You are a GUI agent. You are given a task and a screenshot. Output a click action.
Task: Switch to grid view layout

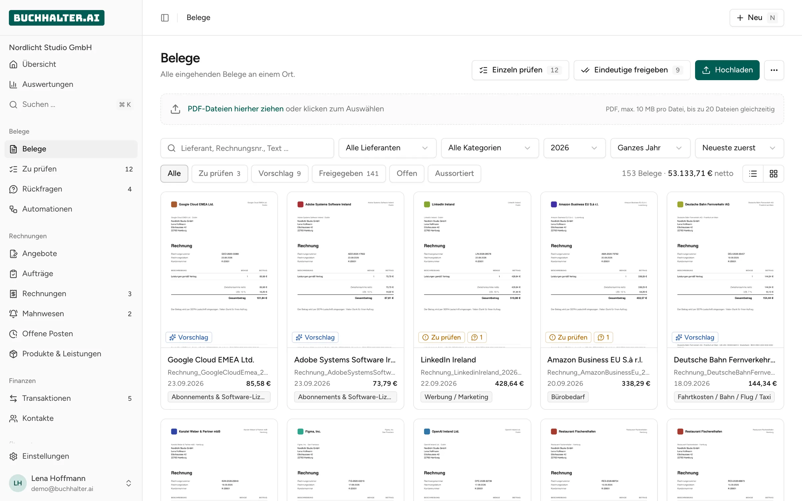click(x=773, y=174)
